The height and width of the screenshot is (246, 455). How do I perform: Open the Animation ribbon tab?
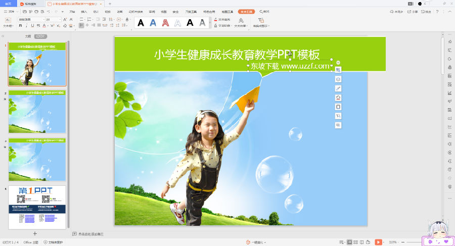point(120,12)
